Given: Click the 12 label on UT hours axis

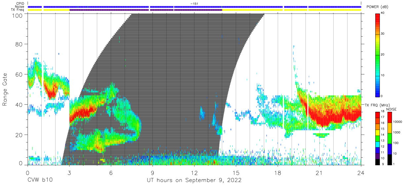Looking at the screenshot, I should 194,173.
